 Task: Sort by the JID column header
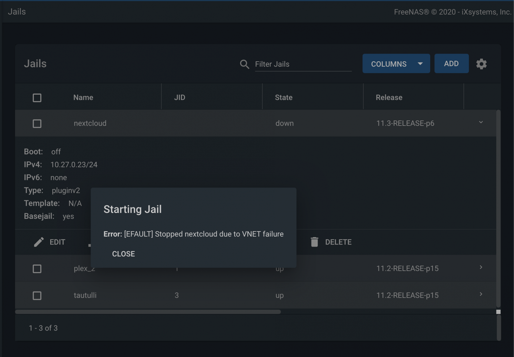point(179,98)
